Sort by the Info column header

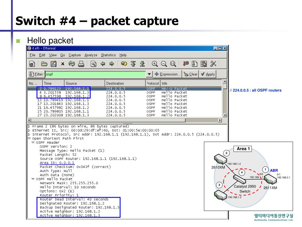click(x=191, y=83)
